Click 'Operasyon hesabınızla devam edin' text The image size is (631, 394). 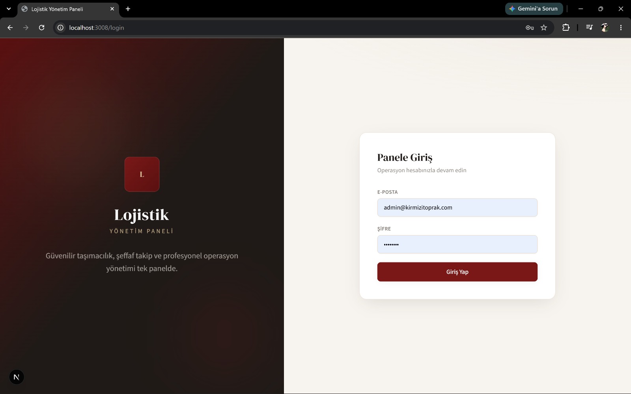pyautogui.click(x=422, y=170)
